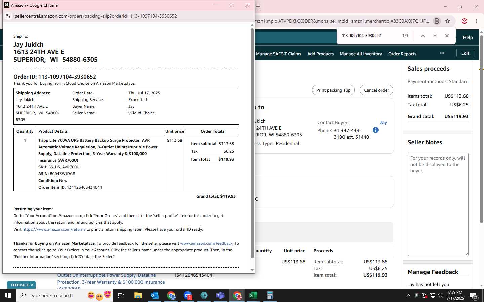Click scroll-down arrow of packing slip popup
Image resolution: width=484 pixels, height=302 pixels.
252,270
